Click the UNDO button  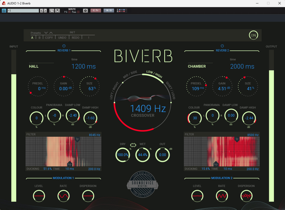tap(62, 38)
